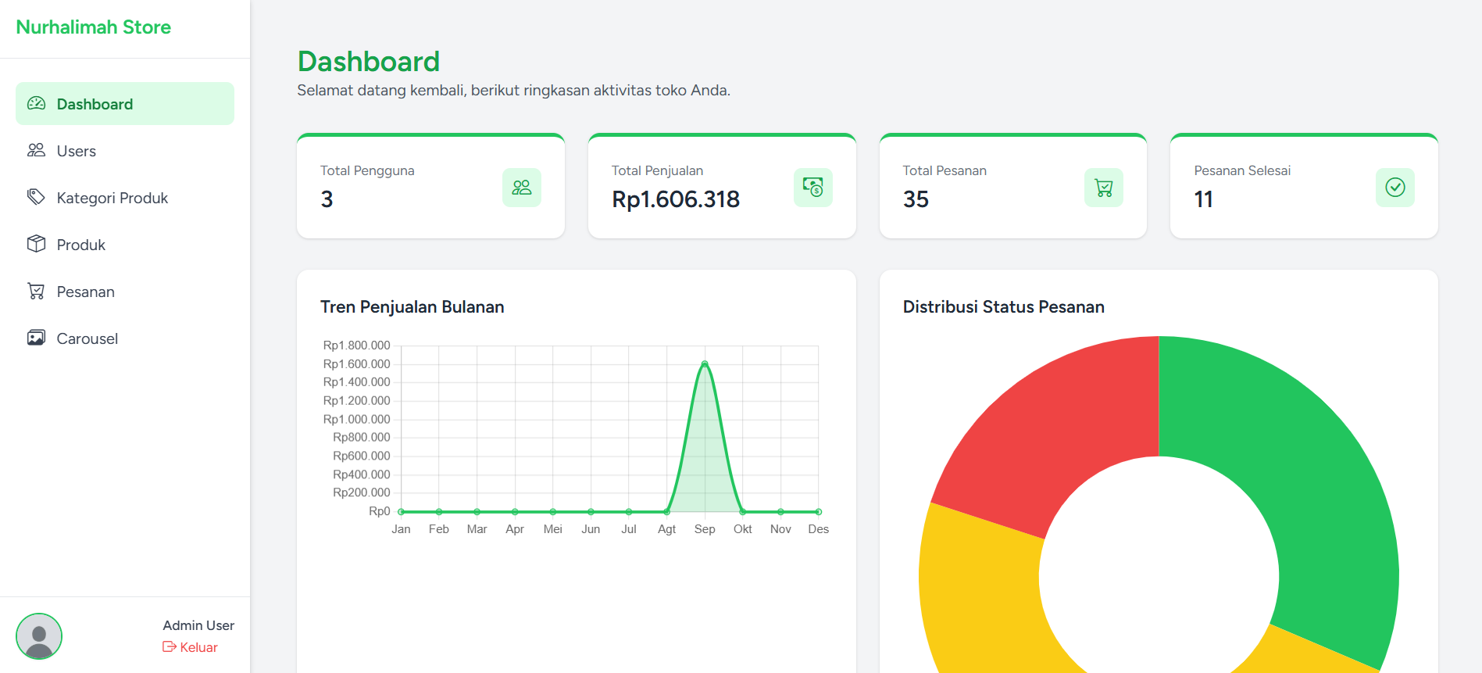
Task: Click the Total Pesanan cart icon badge
Action: [1103, 188]
